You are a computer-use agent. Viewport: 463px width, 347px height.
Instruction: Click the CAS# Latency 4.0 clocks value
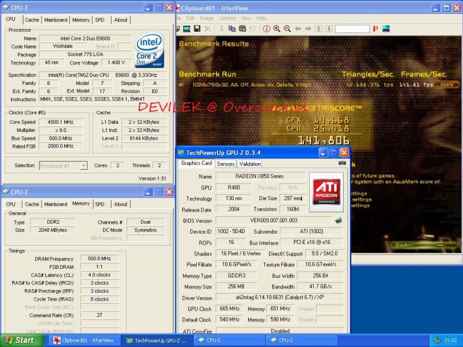tap(99, 275)
